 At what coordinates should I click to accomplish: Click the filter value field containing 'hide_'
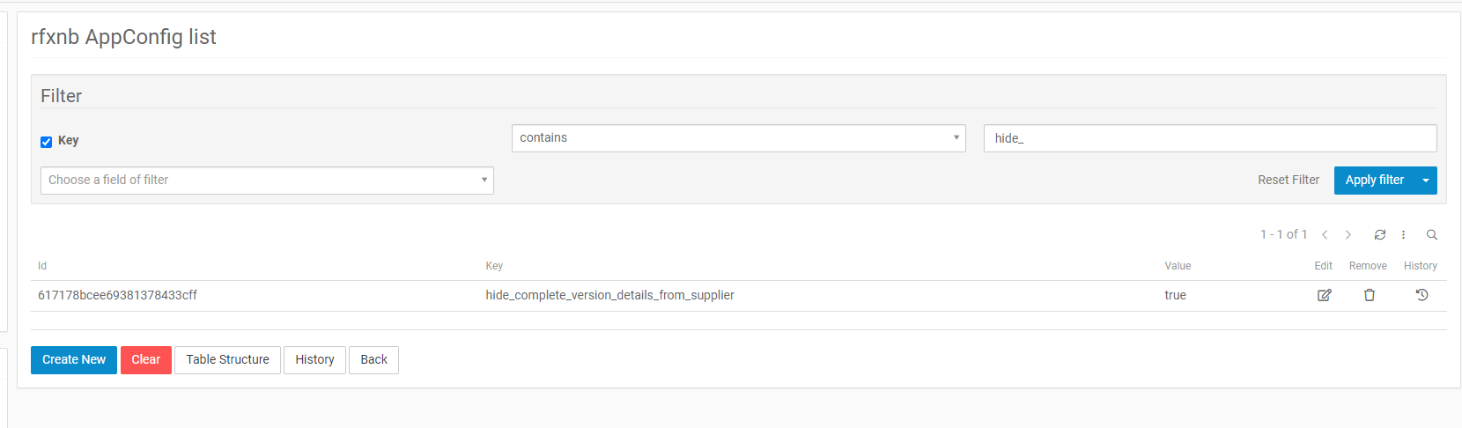click(1209, 138)
